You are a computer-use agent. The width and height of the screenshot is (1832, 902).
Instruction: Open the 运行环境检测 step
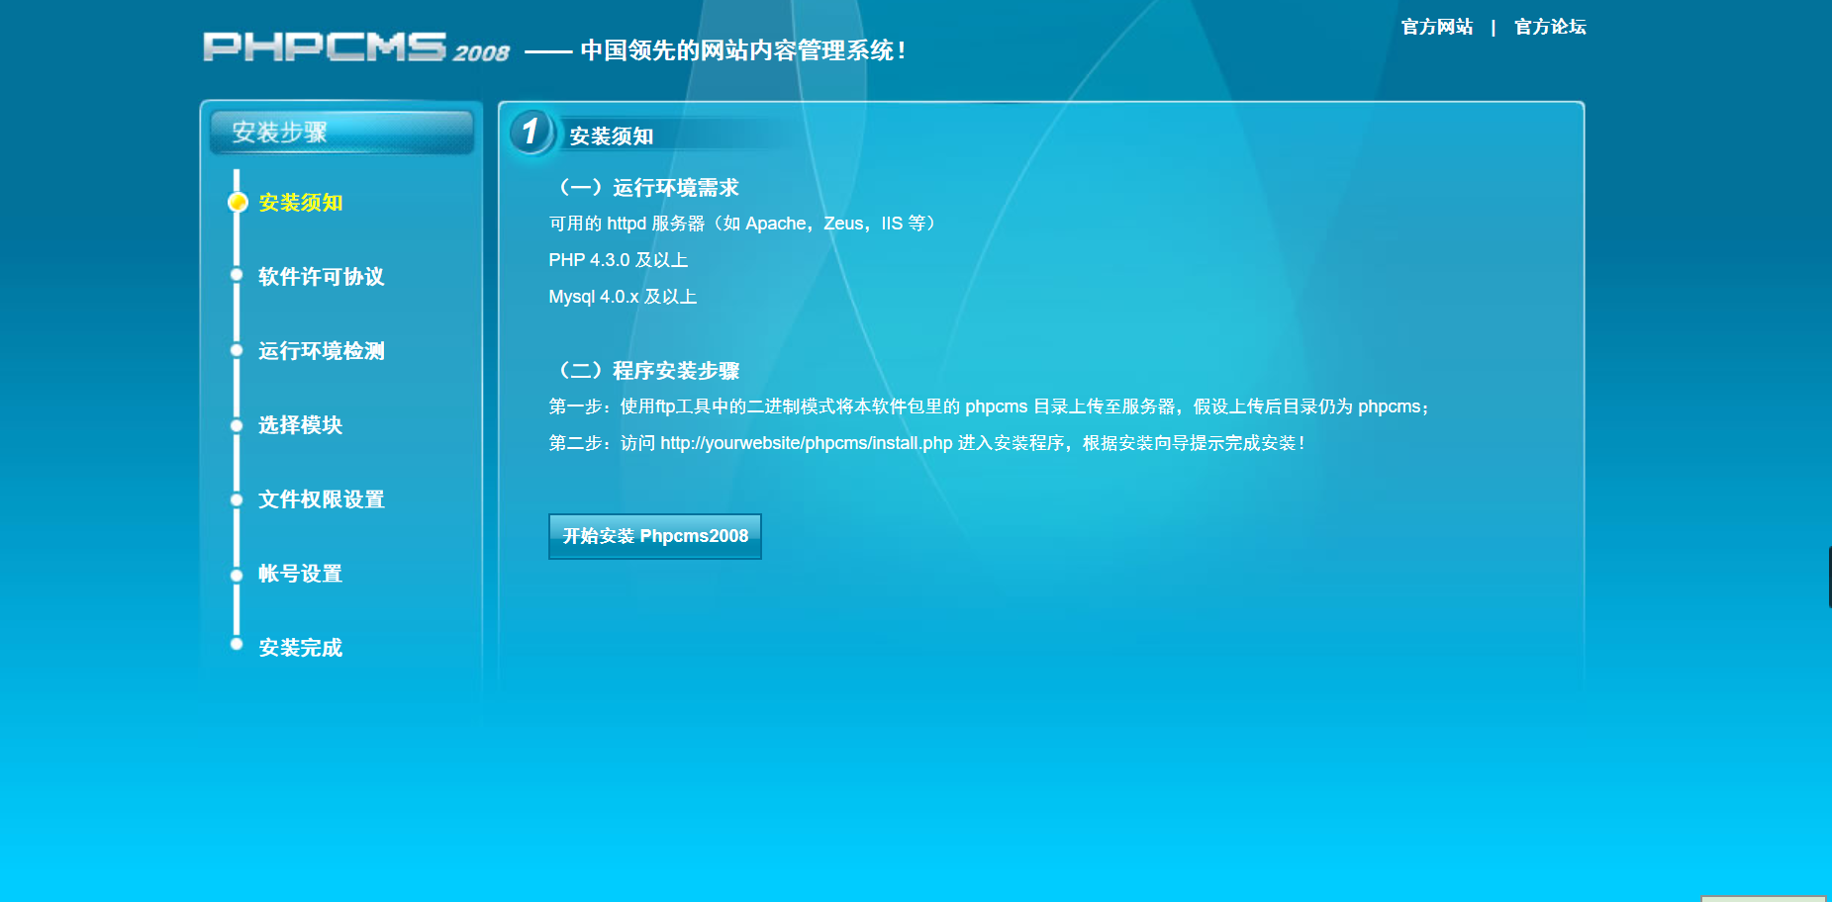tap(321, 350)
